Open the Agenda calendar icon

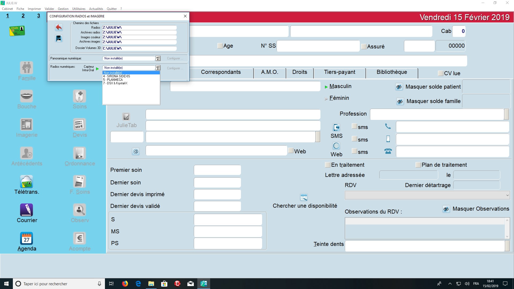tap(27, 238)
